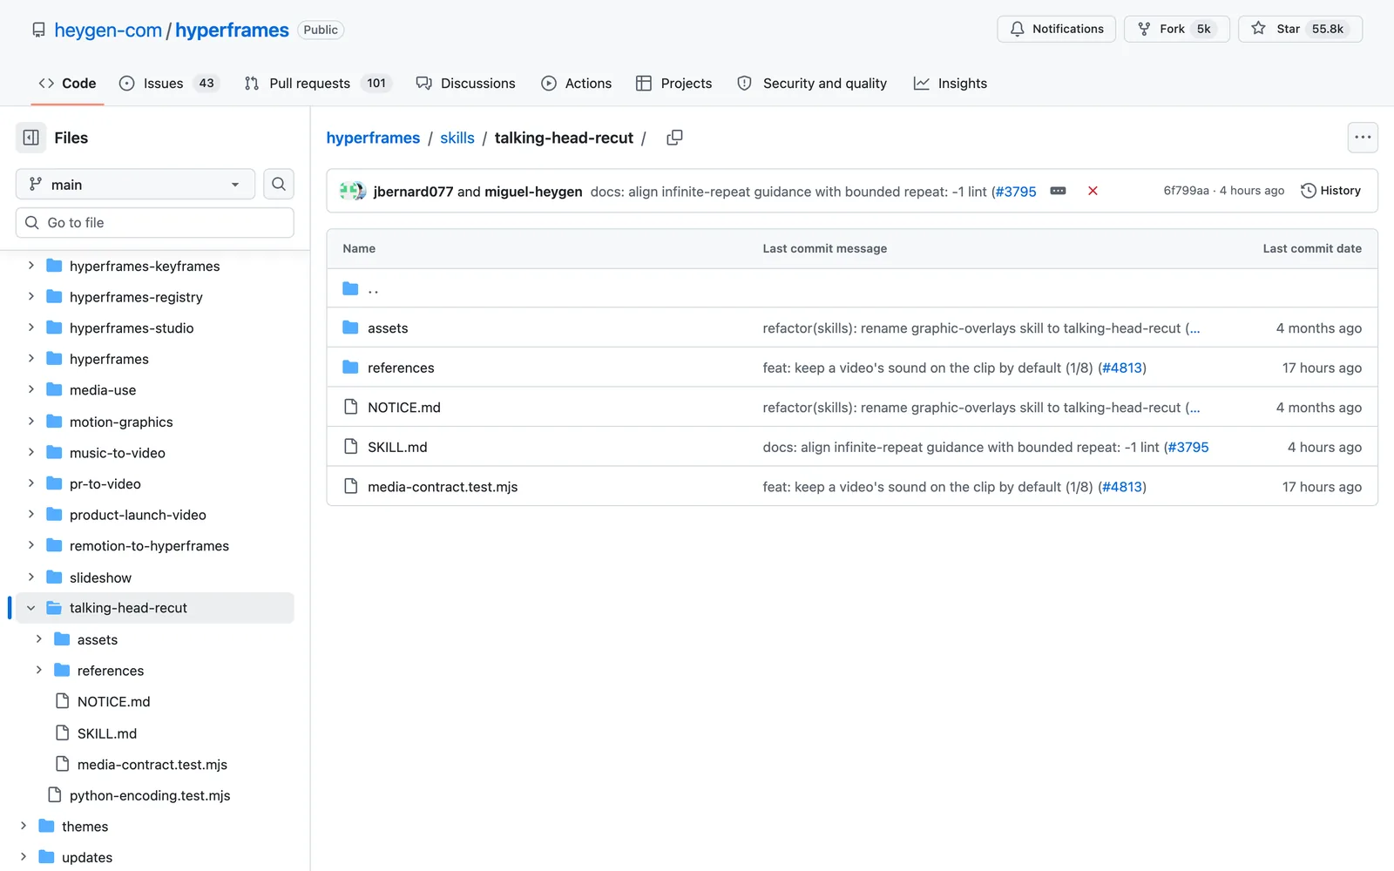Focus the Go to file search field
Screen dimensions: 1394x871
(154, 223)
